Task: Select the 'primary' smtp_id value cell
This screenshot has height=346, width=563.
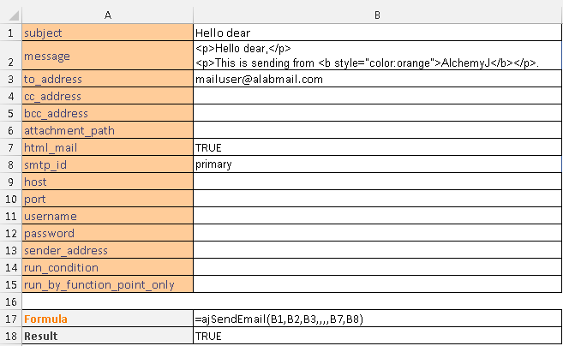Action: tap(377, 164)
